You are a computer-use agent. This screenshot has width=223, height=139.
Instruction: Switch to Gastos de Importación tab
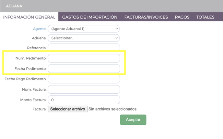89,17
